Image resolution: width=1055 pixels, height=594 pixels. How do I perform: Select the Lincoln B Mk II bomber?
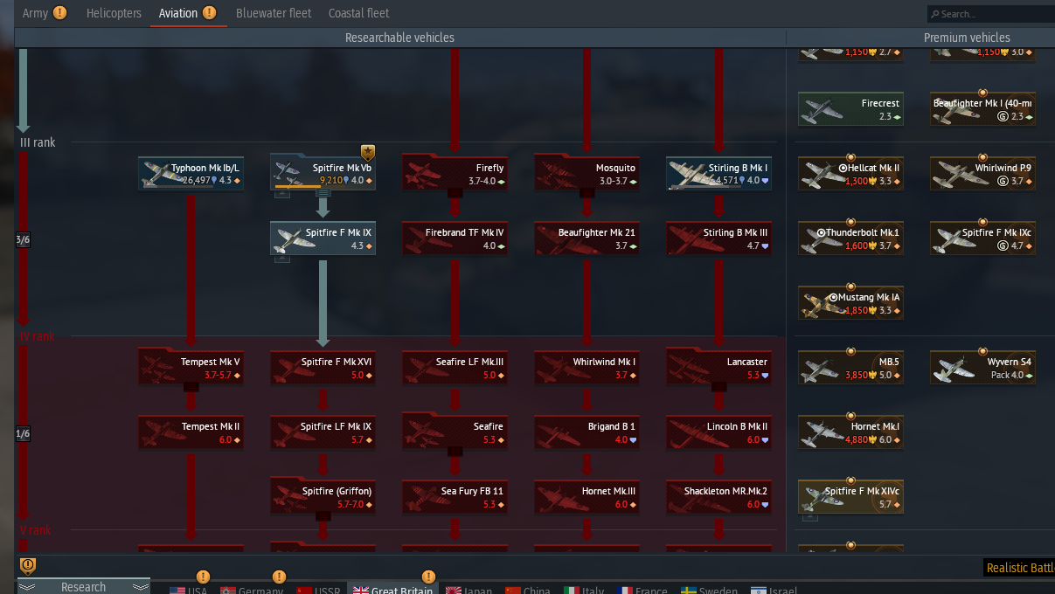(x=718, y=432)
